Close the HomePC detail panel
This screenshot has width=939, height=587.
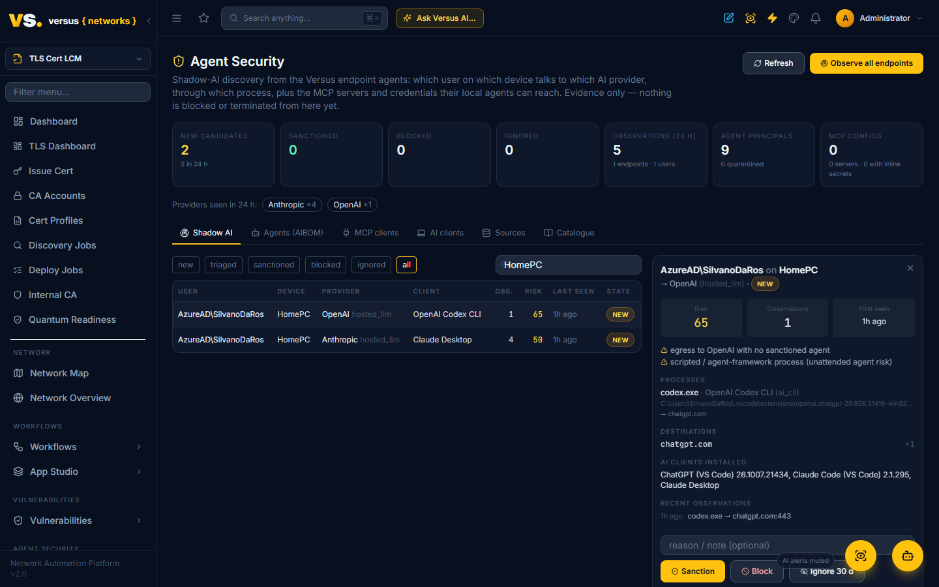(910, 268)
